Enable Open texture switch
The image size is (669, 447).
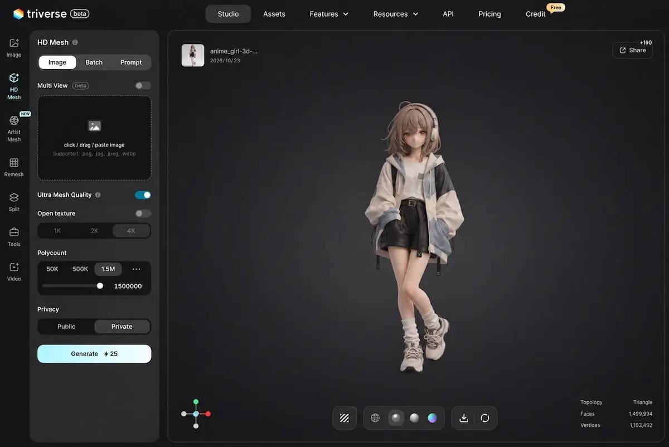coord(143,213)
